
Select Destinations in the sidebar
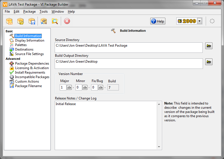pyautogui.click(x=24, y=49)
